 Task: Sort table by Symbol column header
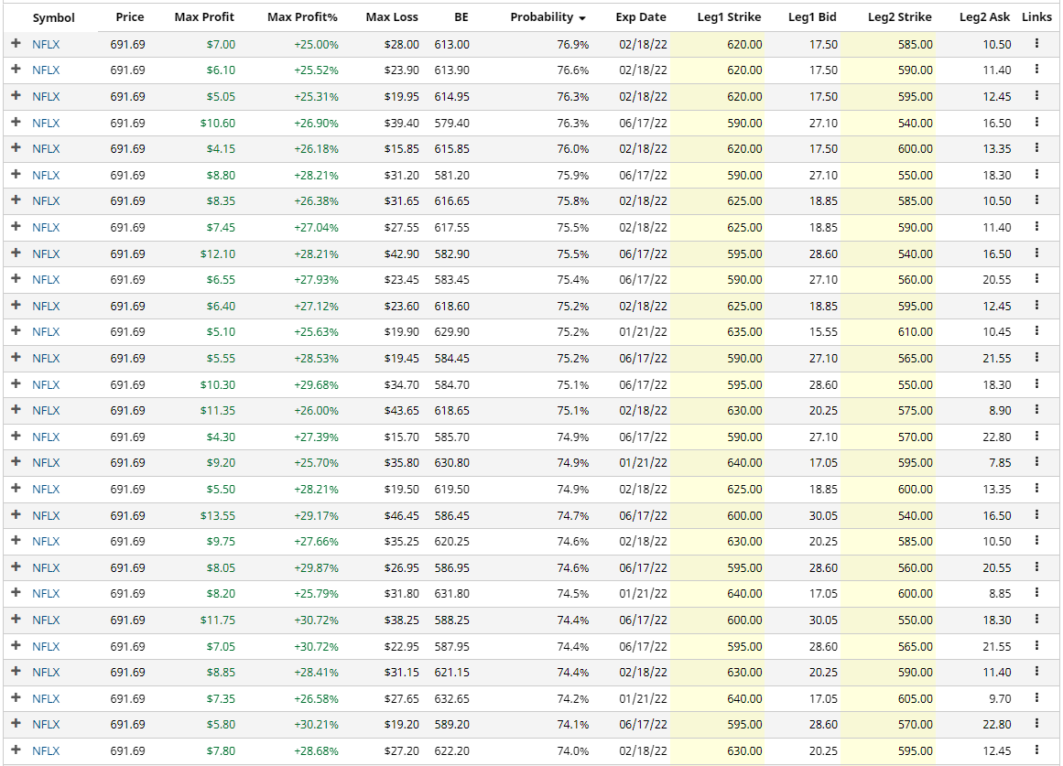point(53,17)
